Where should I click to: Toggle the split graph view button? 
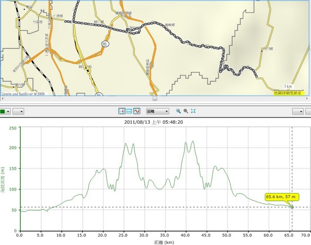pos(129,111)
